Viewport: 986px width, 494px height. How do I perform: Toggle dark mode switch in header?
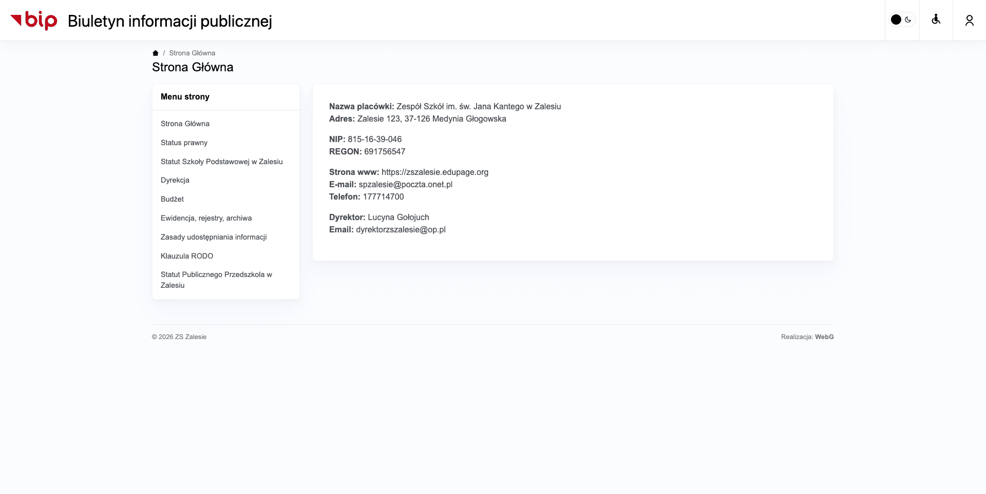click(x=902, y=19)
